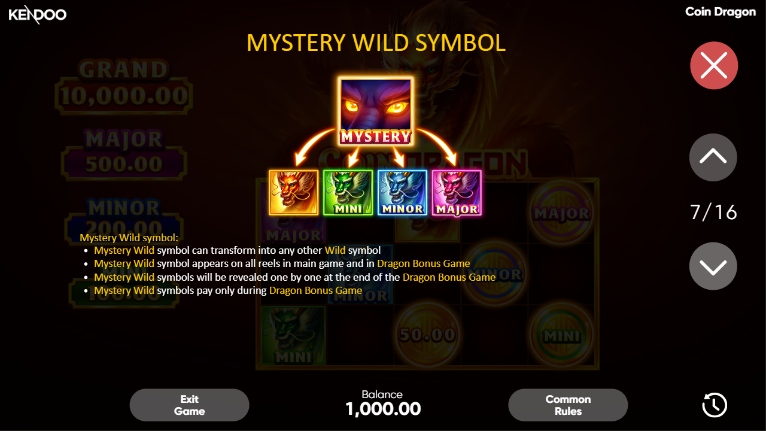Viewport: 766px width, 431px height.
Task: Close the rules screen with red X
Action: click(714, 65)
